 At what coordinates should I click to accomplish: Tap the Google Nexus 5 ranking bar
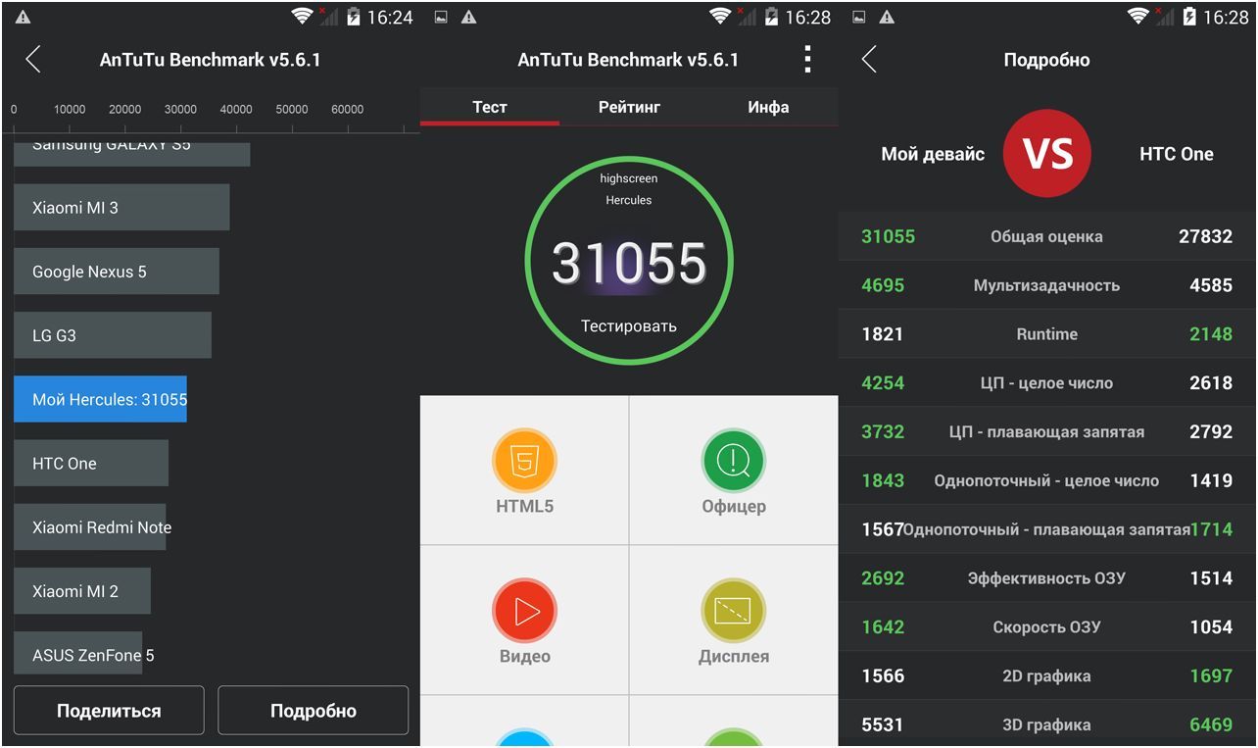116,272
